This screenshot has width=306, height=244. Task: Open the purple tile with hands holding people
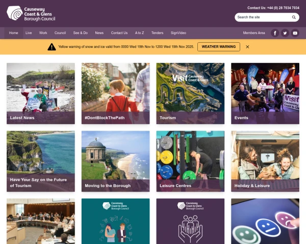click(x=190, y=221)
